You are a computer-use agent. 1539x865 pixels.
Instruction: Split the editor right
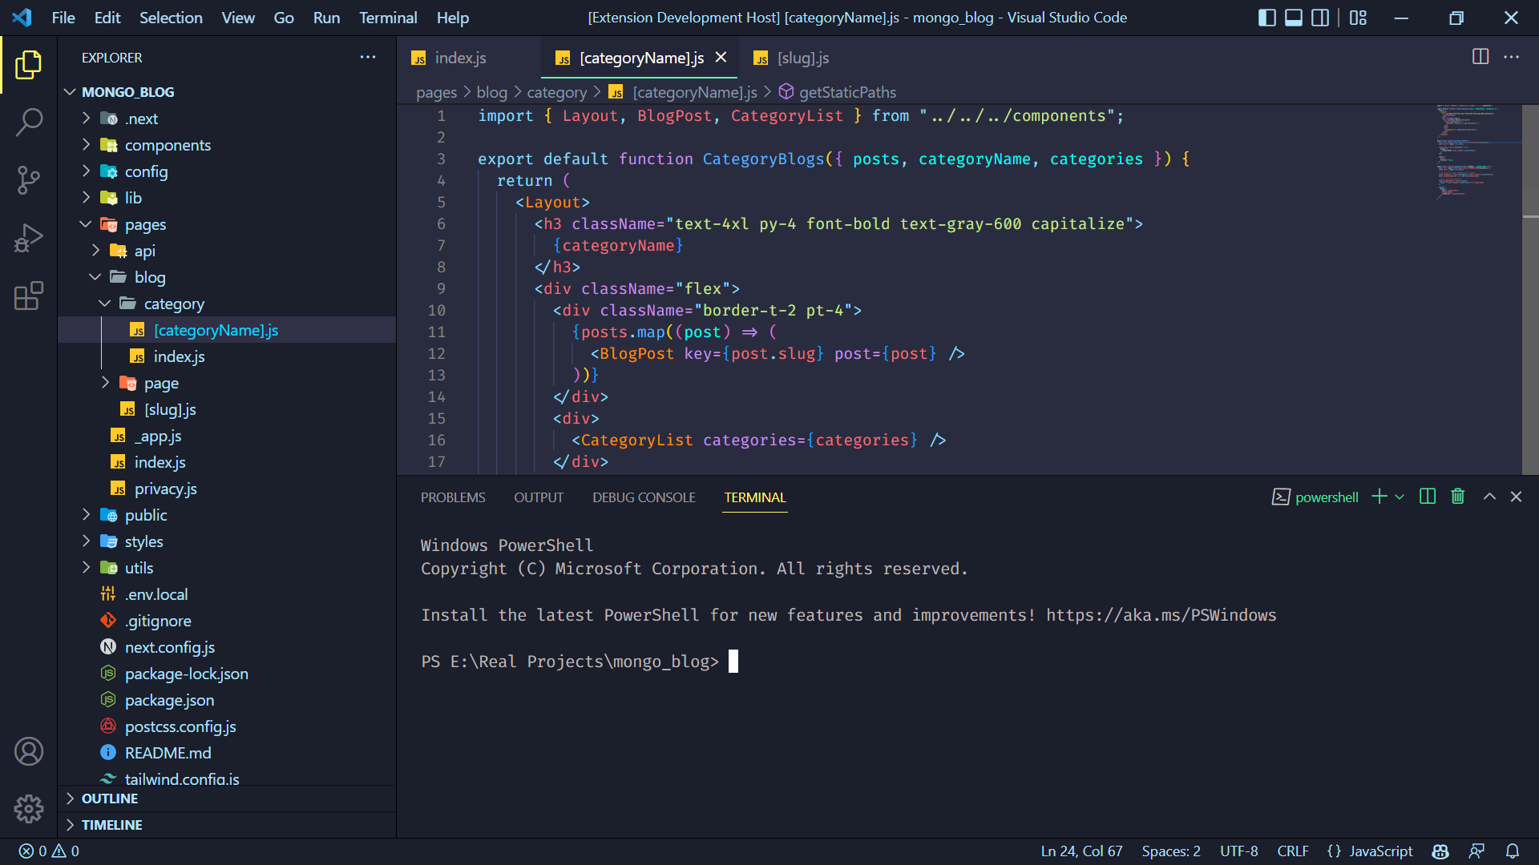click(1480, 57)
